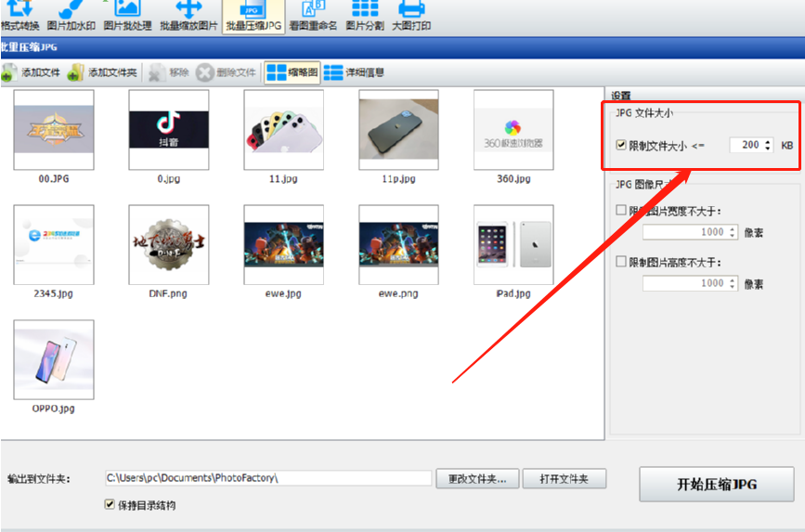Select the 看图重命名 rename tool
The image size is (805, 532).
[313, 17]
